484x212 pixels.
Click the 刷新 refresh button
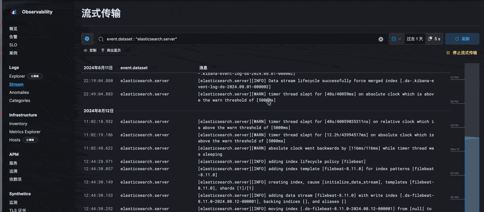coord(462,39)
